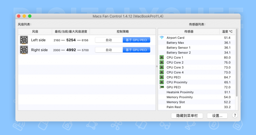The height and width of the screenshot is (135, 256).
Task: Select the Palm Rest row
Action: click(x=197, y=107)
